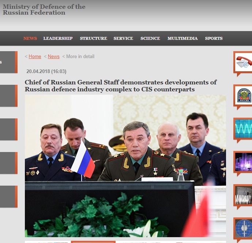Open the NEWS menu item
This screenshot has width=252, height=243.
point(30,38)
